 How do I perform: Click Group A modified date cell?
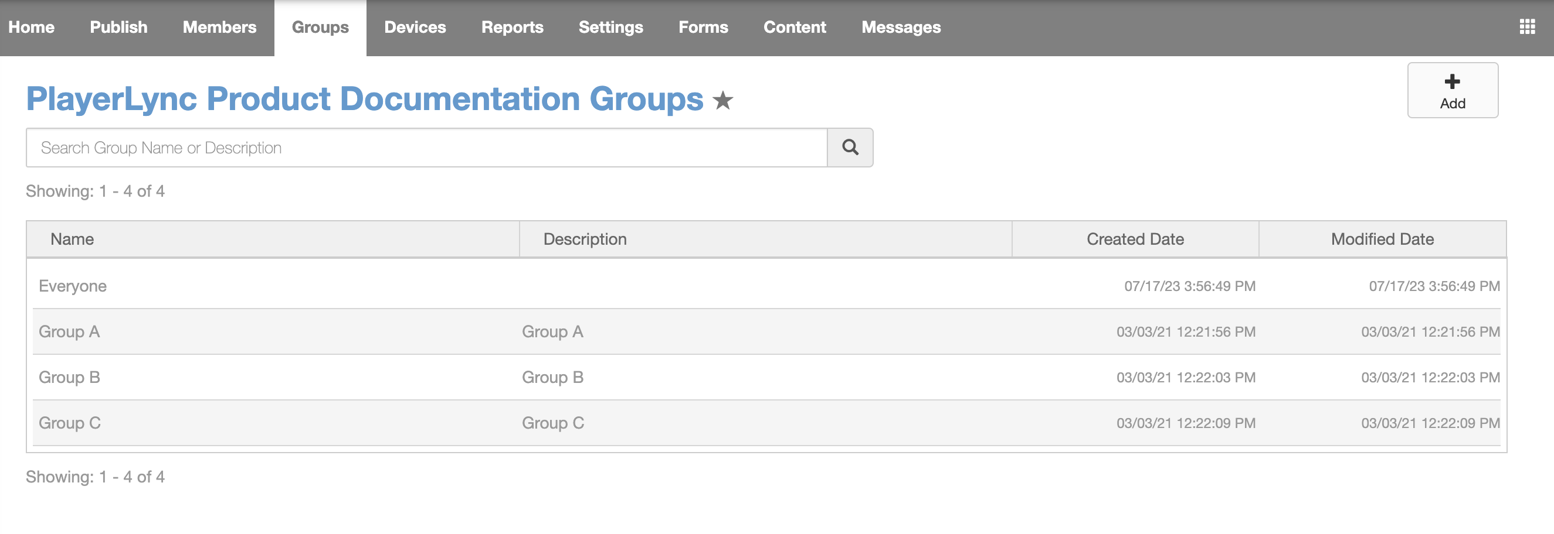1430,332
